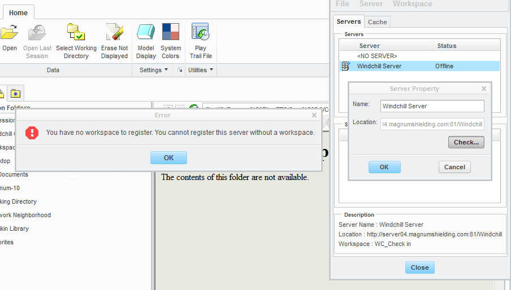The image size is (511, 290).
Task: Click Play Trail File icon
Action: 200,32
